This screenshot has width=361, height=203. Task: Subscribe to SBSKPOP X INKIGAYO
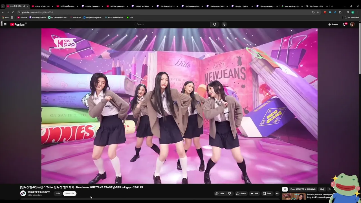[x=70, y=193]
